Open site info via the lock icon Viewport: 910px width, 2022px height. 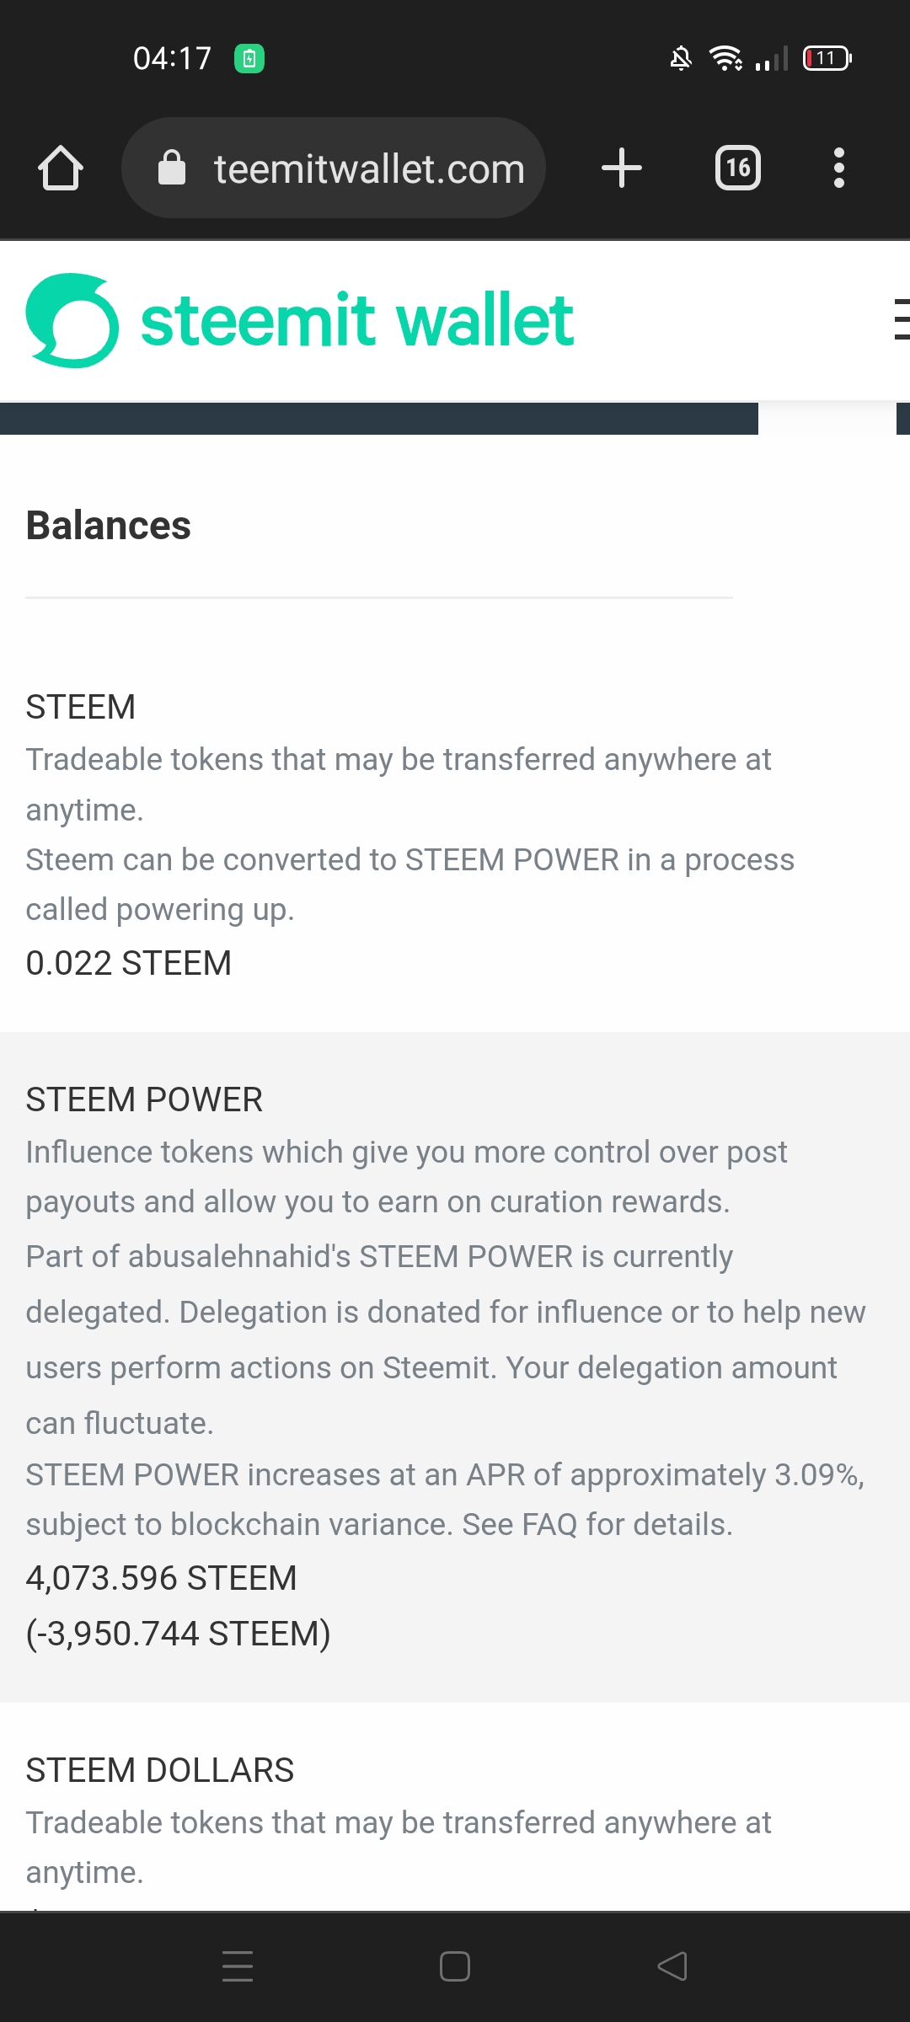click(172, 168)
